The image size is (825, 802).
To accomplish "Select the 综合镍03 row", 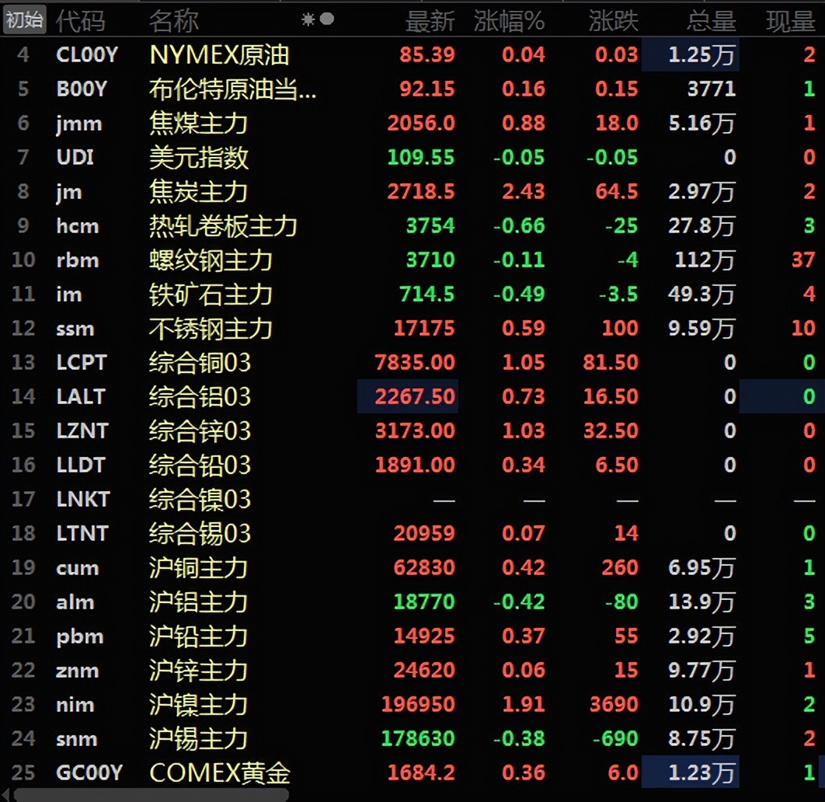I will click(412, 499).
